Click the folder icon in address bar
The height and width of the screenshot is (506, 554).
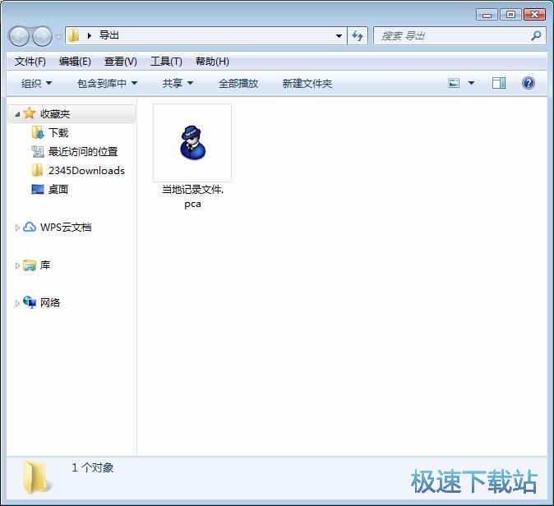pos(73,35)
